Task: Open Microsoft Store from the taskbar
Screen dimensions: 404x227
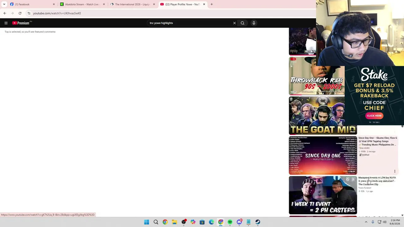Action: pyautogui.click(x=202, y=222)
